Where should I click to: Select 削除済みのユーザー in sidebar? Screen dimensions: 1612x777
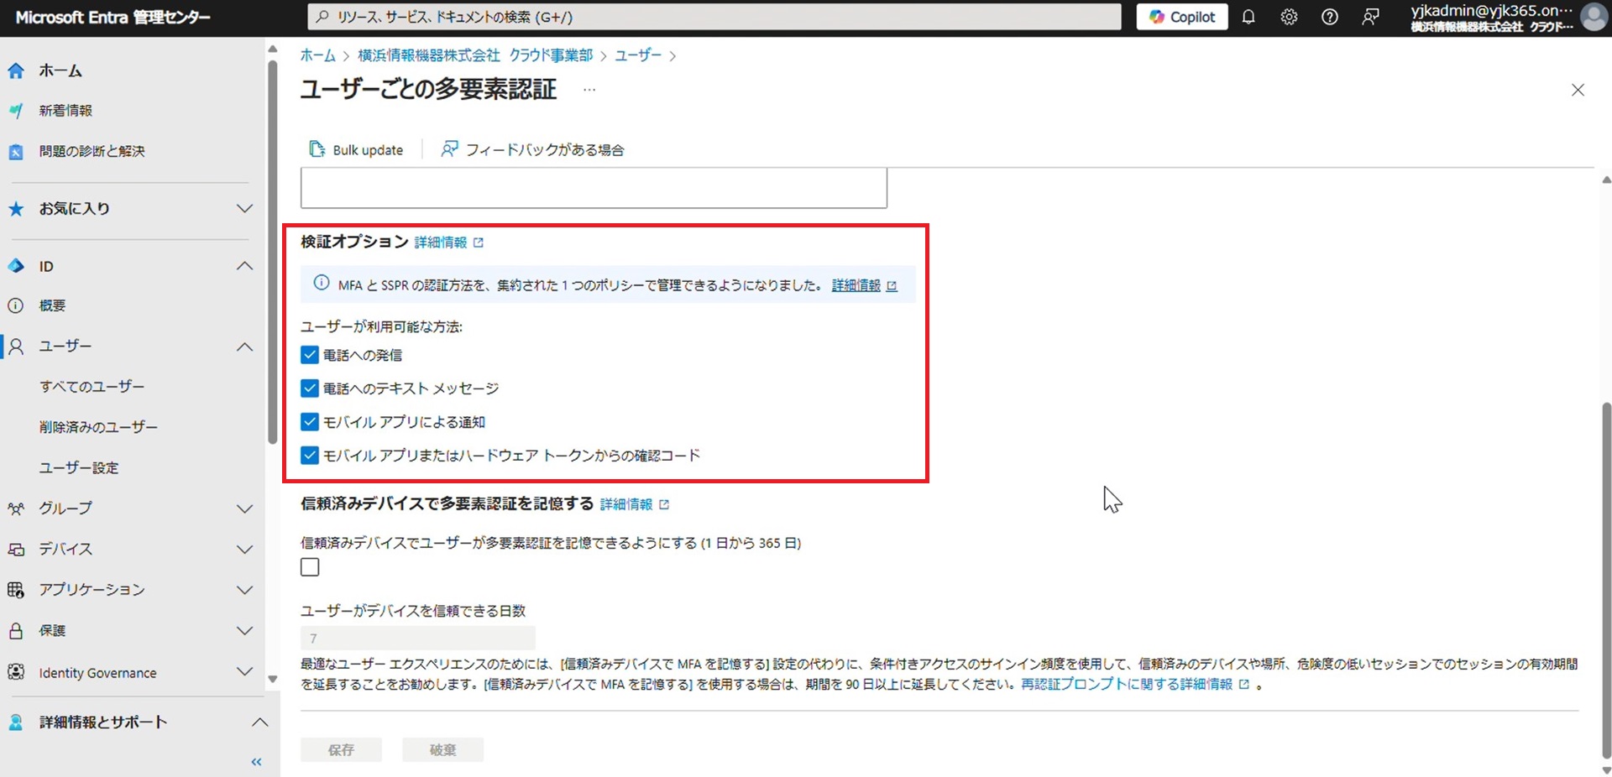(98, 427)
